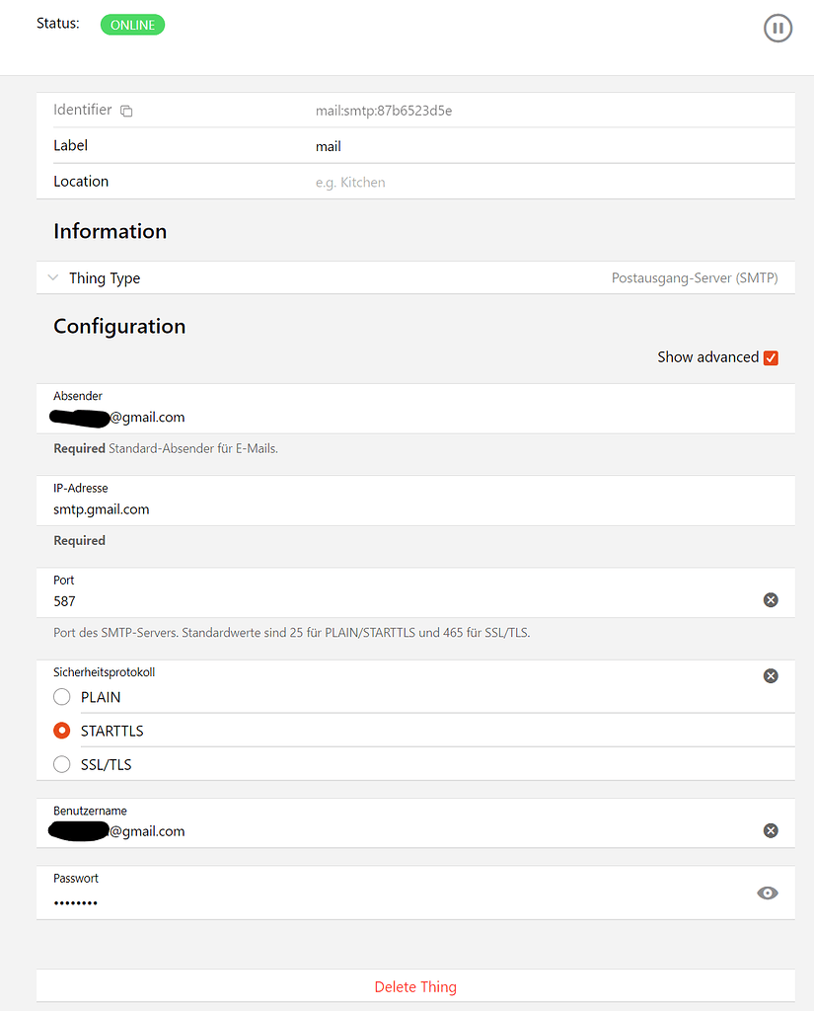Clear the Port field value

coord(771,599)
